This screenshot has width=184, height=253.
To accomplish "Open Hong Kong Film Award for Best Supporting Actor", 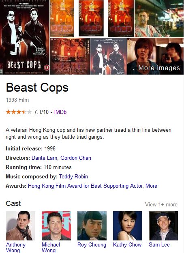I will tap(85, 186).
